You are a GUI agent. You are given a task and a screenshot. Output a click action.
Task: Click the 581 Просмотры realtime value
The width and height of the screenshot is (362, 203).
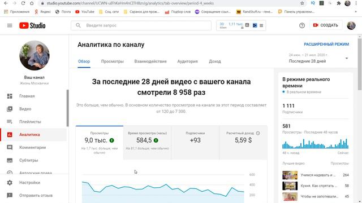coord(287,126)
